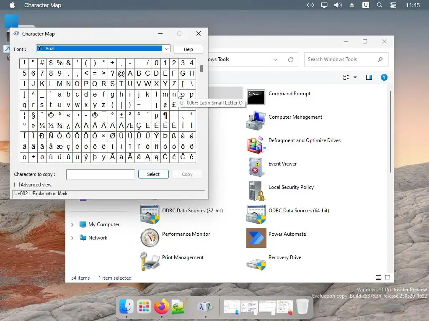Click the Windows Tools file list scrollbar
Image resolution: width=429 pixels, height=321 pixels.
pos(390,132)
